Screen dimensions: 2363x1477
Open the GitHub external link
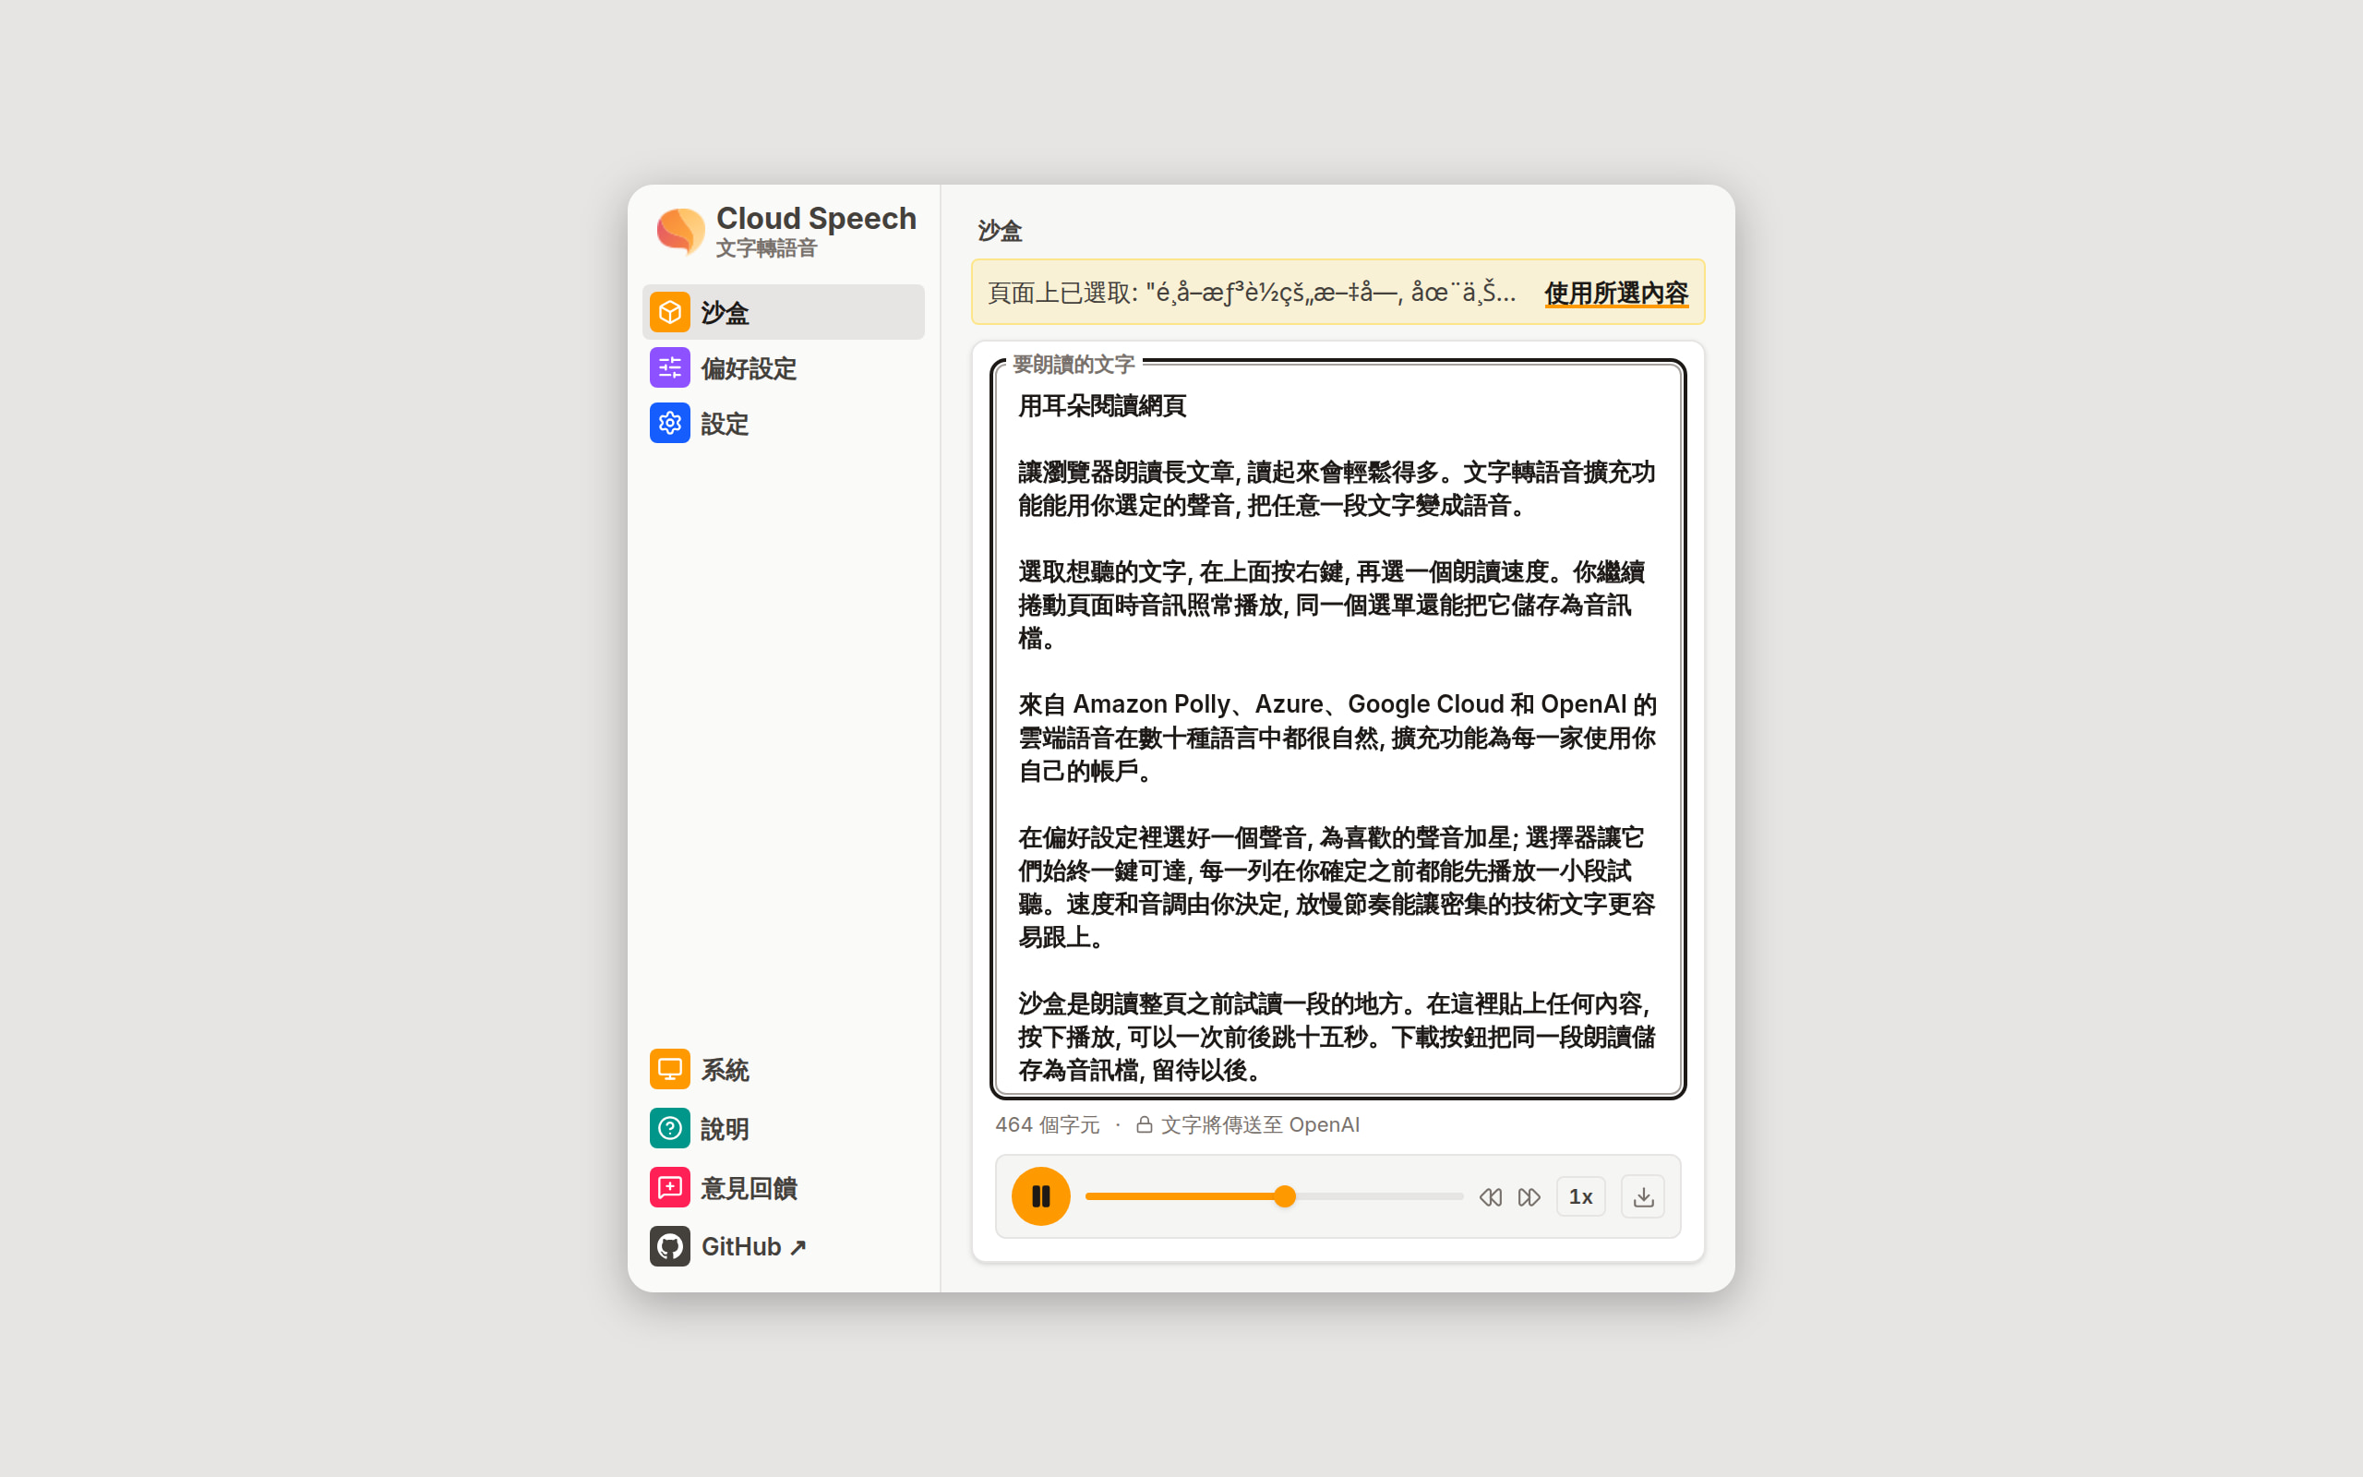click(783, 1246)
